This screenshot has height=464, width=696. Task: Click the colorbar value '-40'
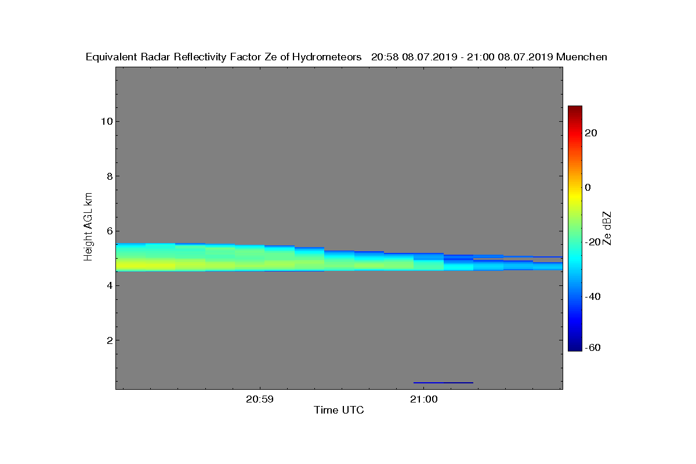tap(592, 296)
